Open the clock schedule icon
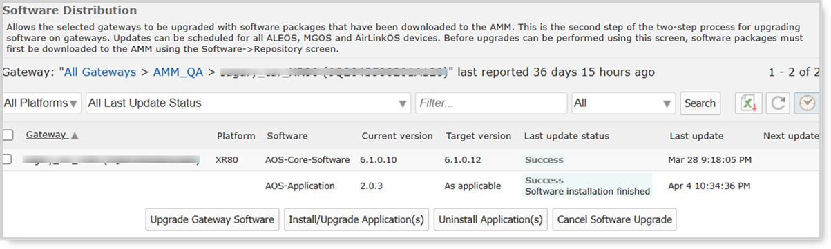This screenshot has width=831, height=249. pos(807,103)
